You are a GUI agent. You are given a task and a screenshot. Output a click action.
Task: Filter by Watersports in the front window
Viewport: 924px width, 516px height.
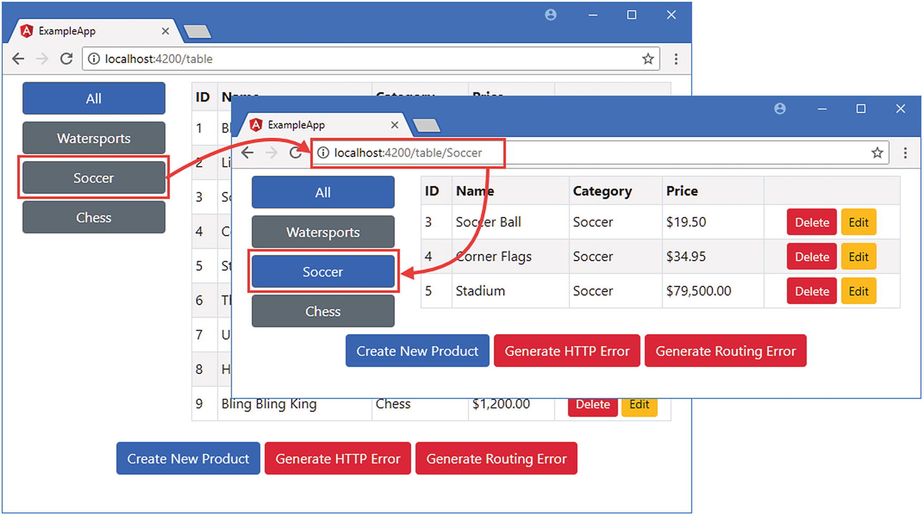pos(323,232)
